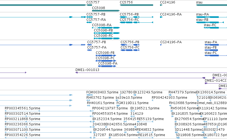Click the CG5098 gene bar

(106, 11)
